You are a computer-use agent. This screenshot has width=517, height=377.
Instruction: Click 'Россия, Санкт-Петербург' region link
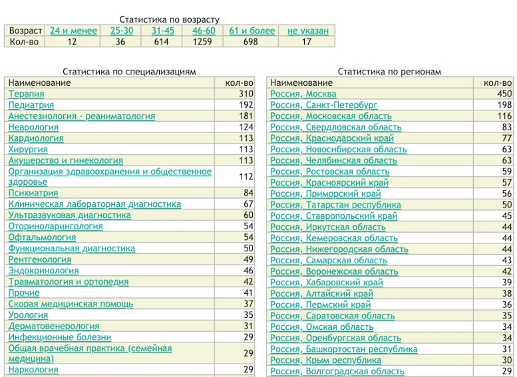click(x=324, y=105)
